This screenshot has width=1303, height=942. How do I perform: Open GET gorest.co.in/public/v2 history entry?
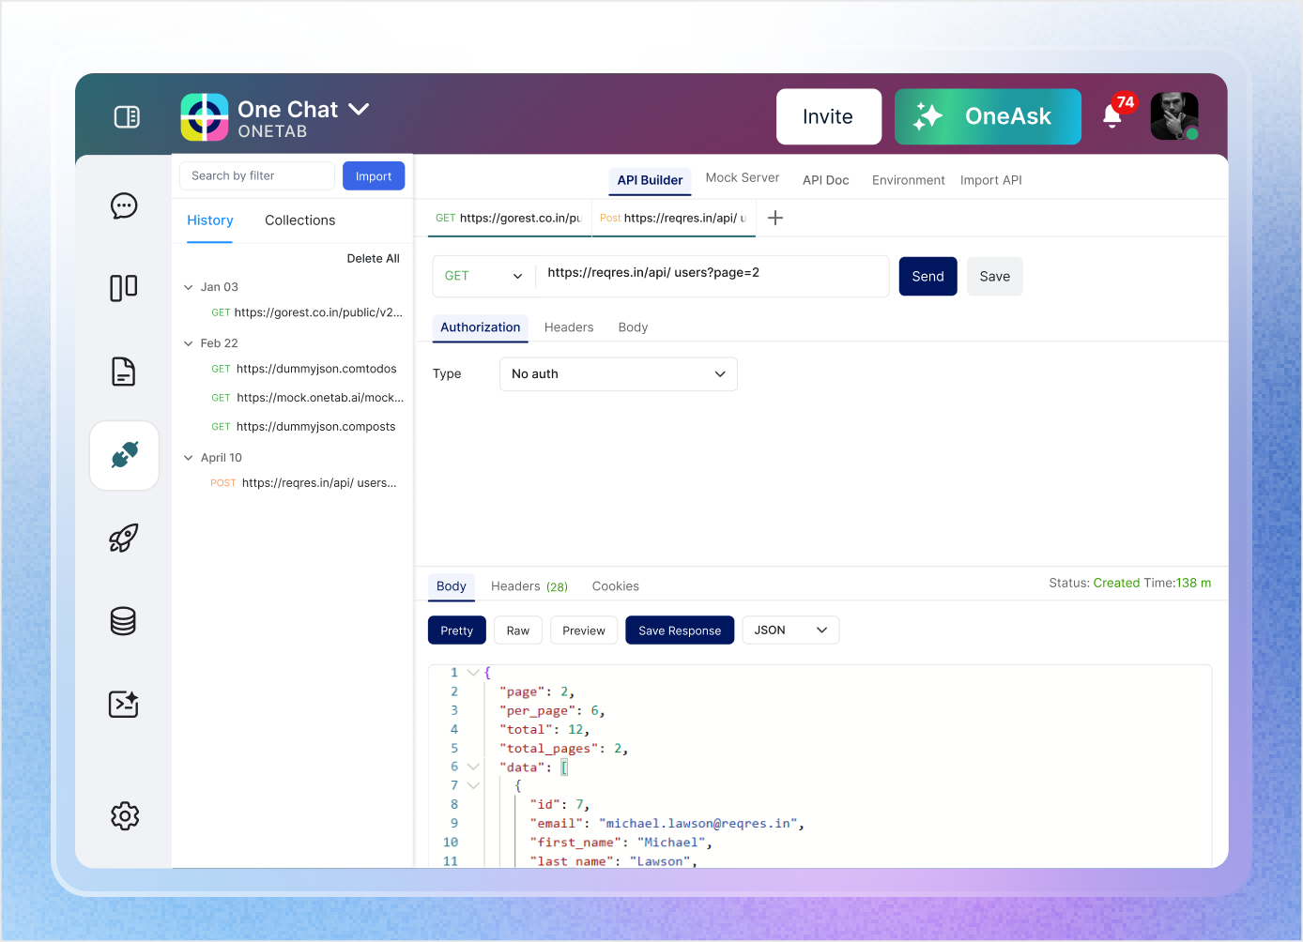click(x=307, y=312)
